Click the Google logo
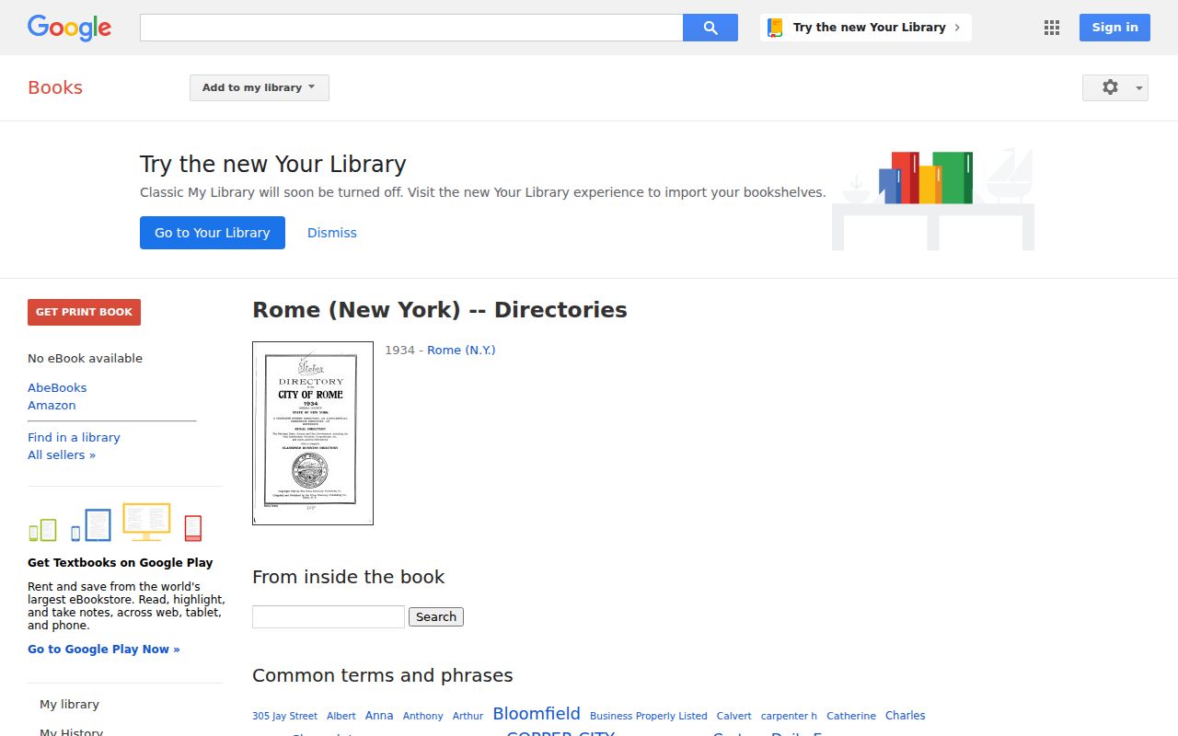 pyautogui.click(x=69, y=28)
